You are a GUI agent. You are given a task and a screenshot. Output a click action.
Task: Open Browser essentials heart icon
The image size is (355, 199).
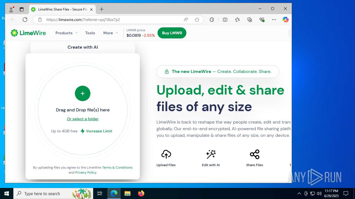click(262, 20)
